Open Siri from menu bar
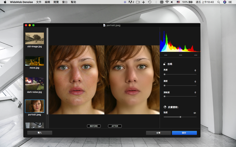This screenshot has width=236, height=147. [225, 2]
